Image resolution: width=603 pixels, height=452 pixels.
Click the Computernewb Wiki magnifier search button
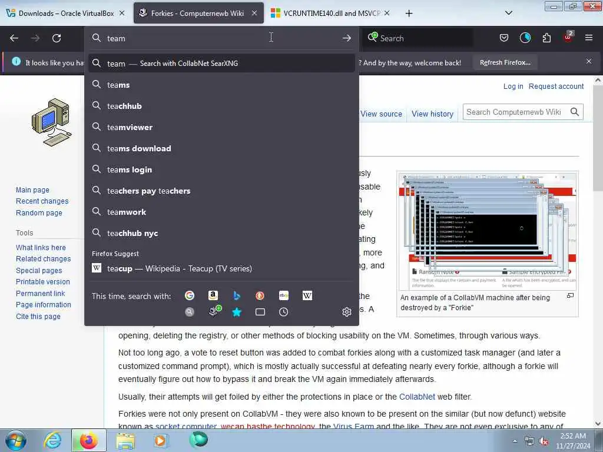[x=575, y=112]
